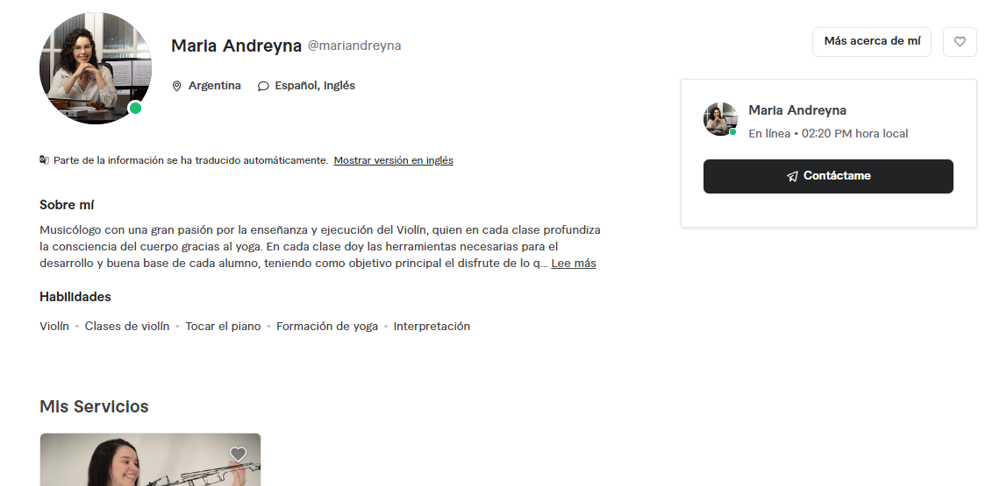Open the Más acerca de mí button

[872, 42]
